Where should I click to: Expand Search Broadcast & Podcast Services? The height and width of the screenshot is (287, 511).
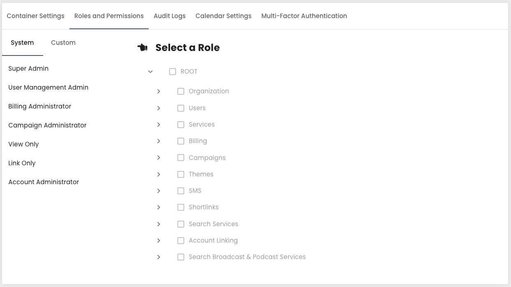tap(159, 257)
